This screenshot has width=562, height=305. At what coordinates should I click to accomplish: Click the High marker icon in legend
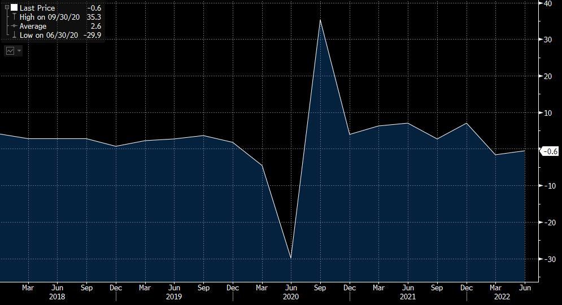tap(14, 17)
